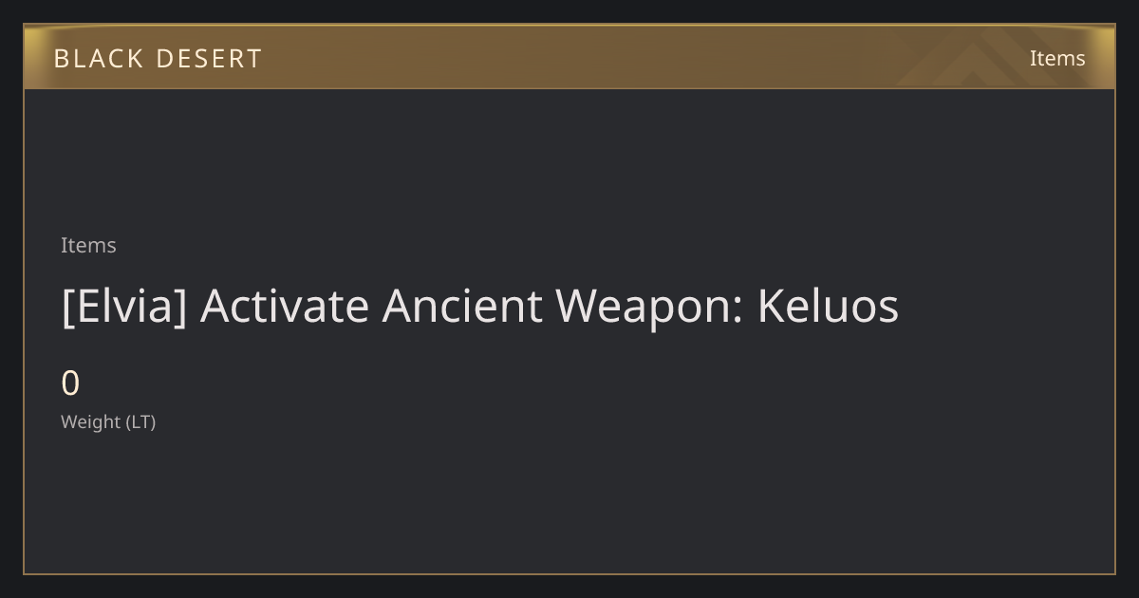Click the word DESERT in the header logo
1139x598 pixels.
[x=209, y=59]
